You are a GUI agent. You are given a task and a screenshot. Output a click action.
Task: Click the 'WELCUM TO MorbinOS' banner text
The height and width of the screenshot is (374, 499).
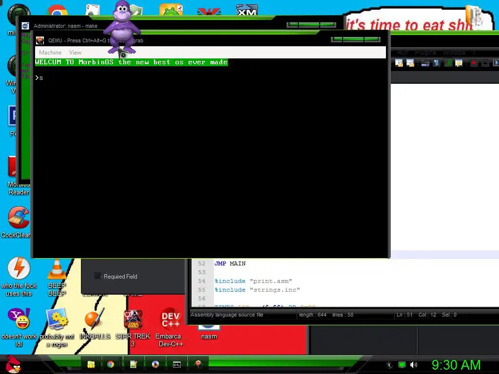pos(132,62)
